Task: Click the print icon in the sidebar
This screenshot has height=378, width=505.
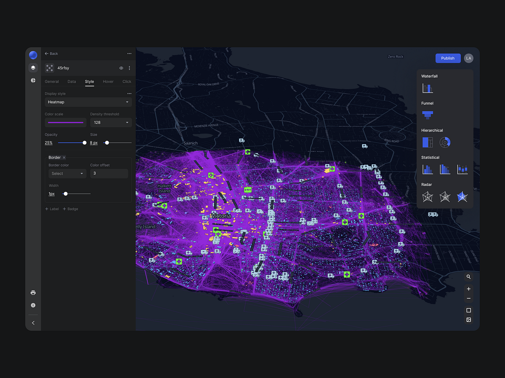Action: coord(33,292)
